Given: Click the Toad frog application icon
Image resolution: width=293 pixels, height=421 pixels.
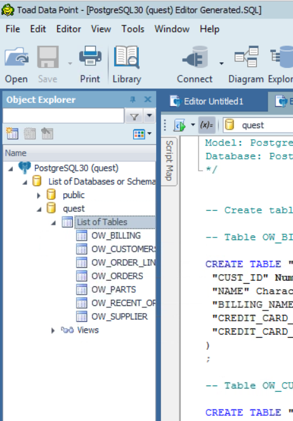Looking at the screenshot, I should point(8,10).
